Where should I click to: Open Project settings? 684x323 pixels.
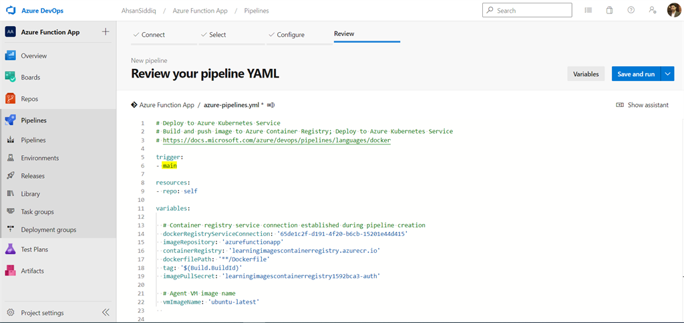coord(42,313)
